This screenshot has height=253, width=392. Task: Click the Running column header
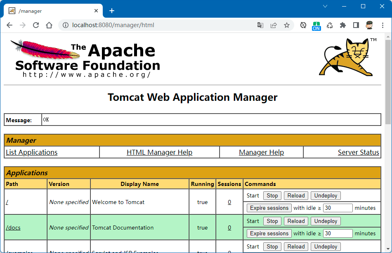click(x=203, y=184)
